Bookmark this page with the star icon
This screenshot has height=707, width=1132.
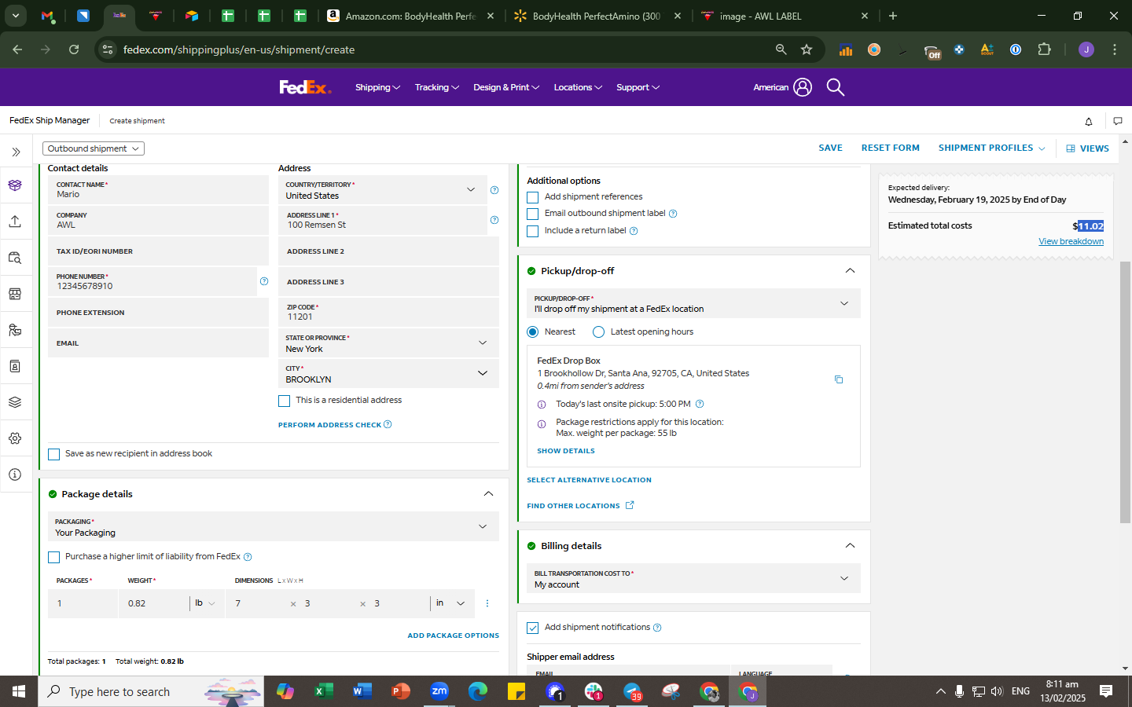tap(807, 49)
